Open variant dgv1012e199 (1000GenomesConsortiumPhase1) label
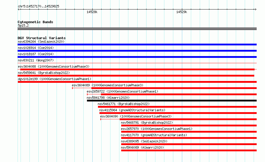The height and width of the screenshot is (162, 265). [54, 79]
